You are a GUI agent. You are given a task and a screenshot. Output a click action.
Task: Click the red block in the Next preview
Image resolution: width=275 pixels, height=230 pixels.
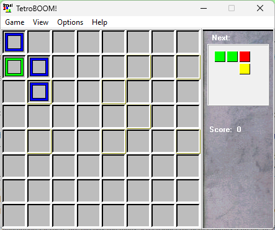pyautogui.click(x=245, y=56)
